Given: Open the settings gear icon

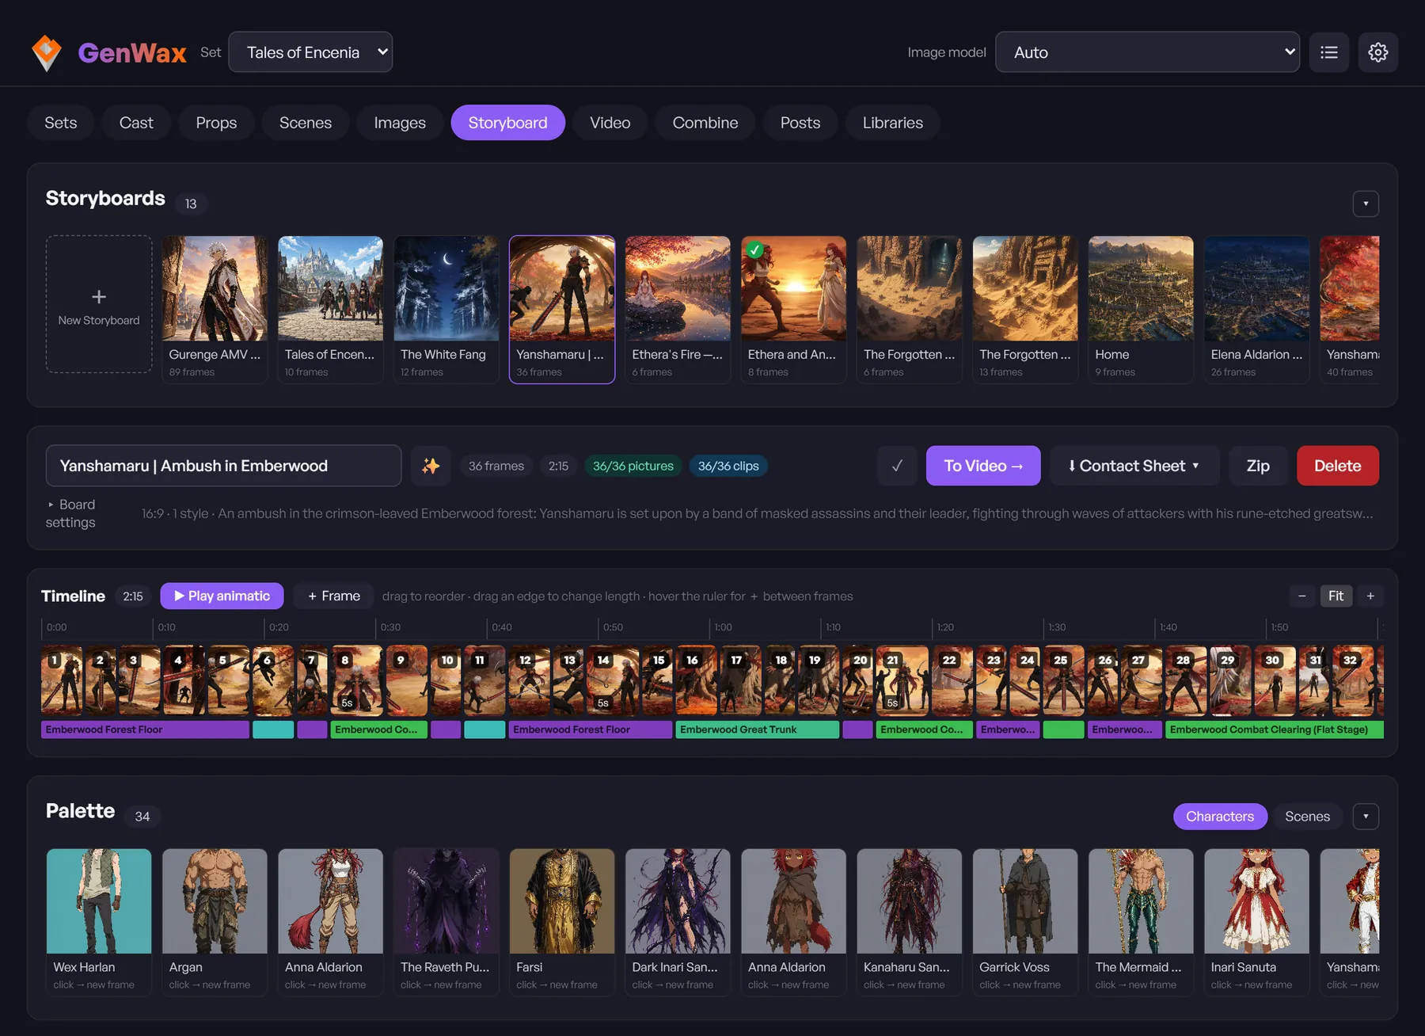Looking at the screenshot, I should (x=1378, y=52).
